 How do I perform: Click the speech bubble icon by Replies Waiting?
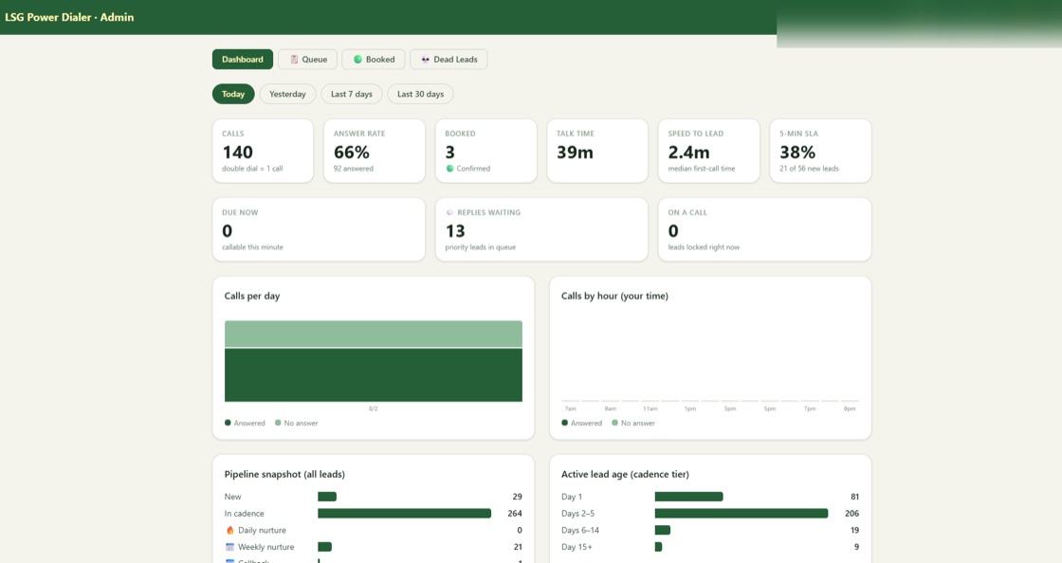pyautogui.click(x=449, y=212)
